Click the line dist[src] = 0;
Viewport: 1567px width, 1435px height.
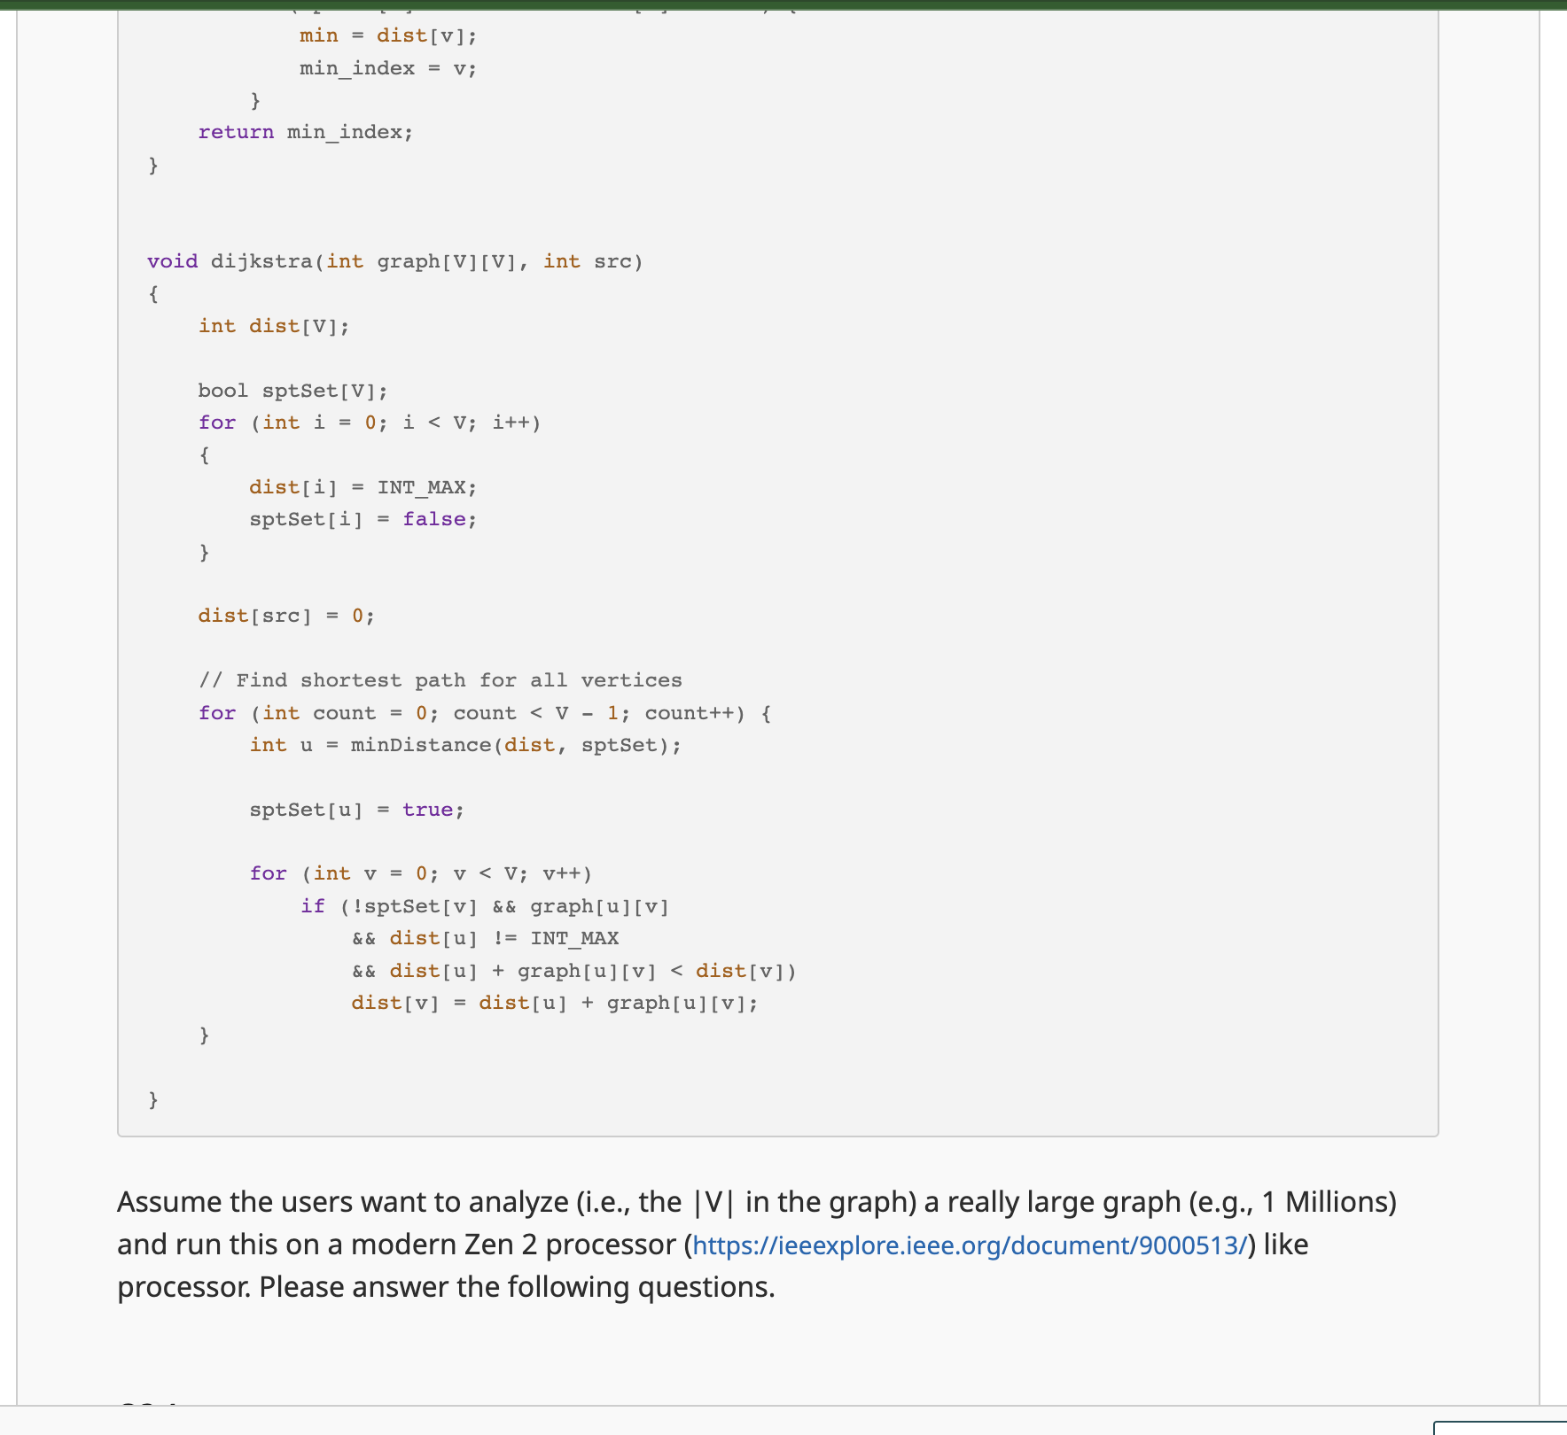(x=285, y=615)
